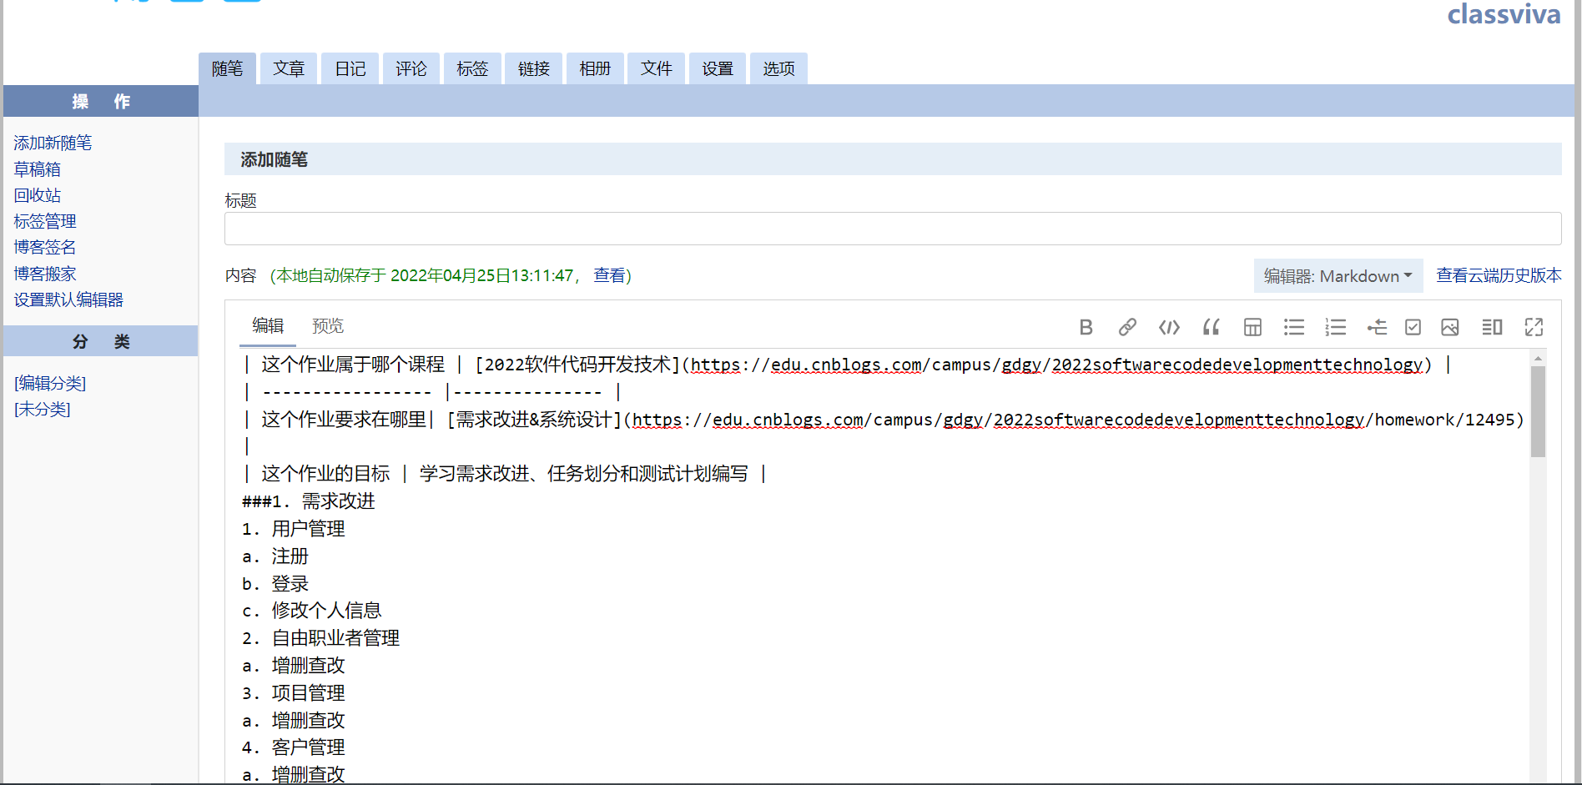The image size is (1582, 785).
Task: Go to the 设置 tab
Action: [718, 68]
